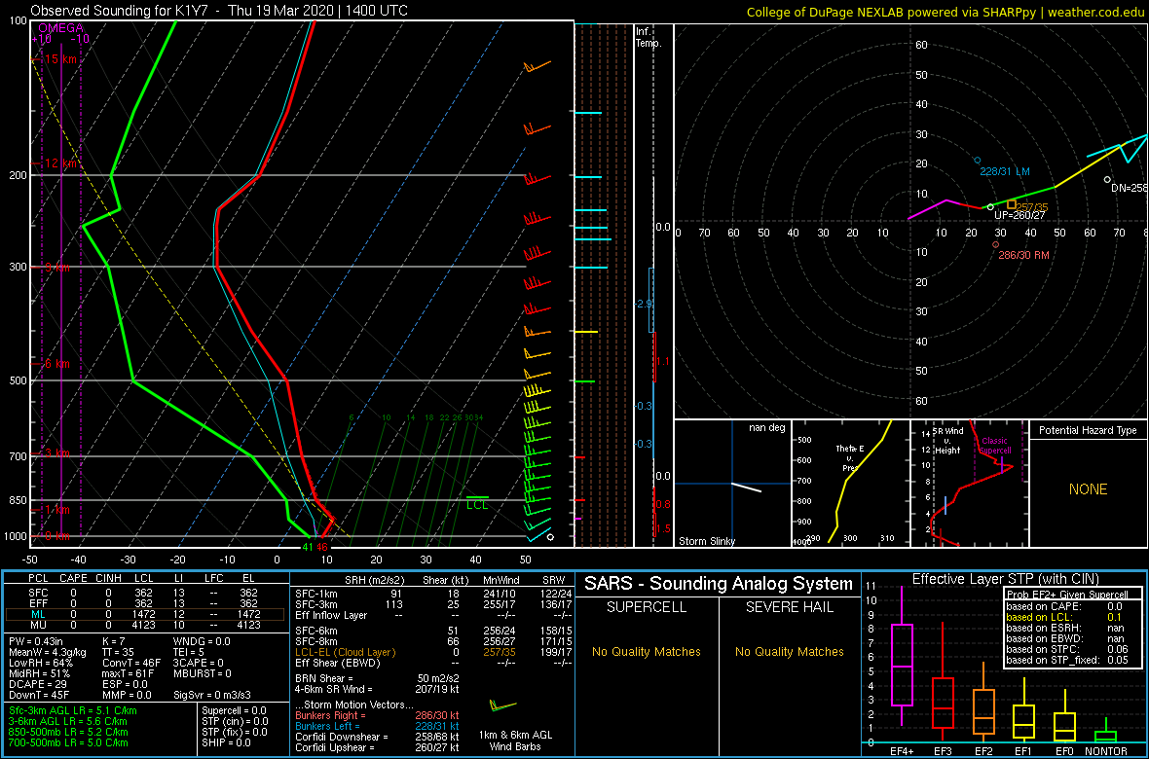1149x759 pixels.
Task: Click the red Bunkers right-mover circle on hodograph
Action: pos(996,244)
